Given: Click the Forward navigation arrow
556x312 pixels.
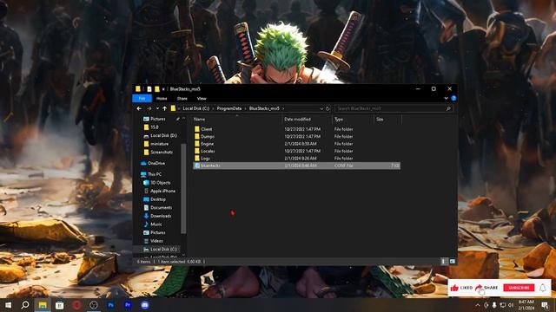Looking at the screenshot, I should [x=149, y=108].
